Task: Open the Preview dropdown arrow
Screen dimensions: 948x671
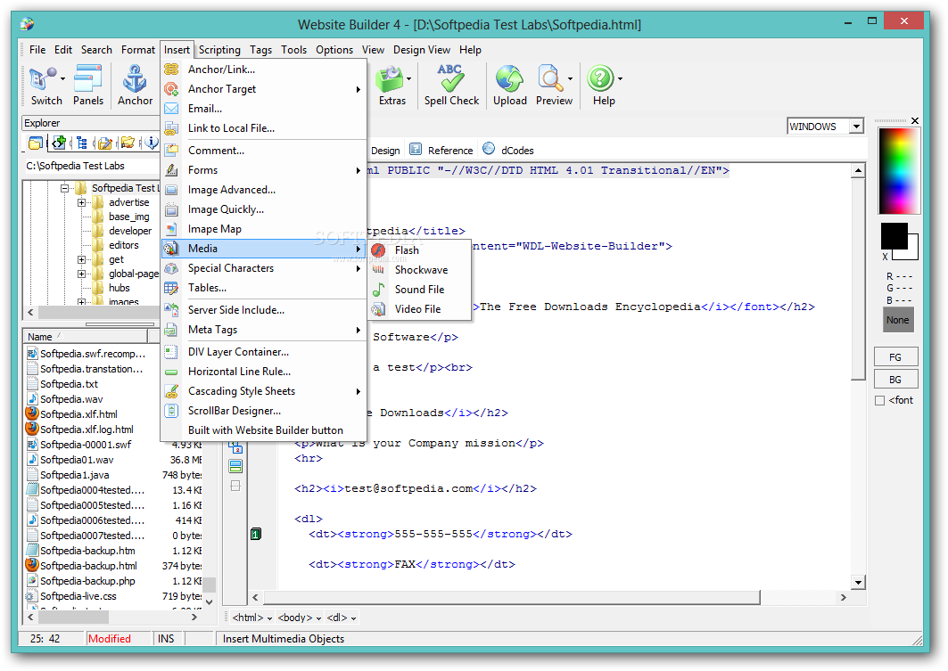Action: click(570, 78)
